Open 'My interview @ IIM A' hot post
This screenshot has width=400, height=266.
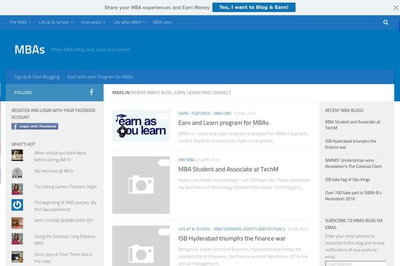coord(53,171)
